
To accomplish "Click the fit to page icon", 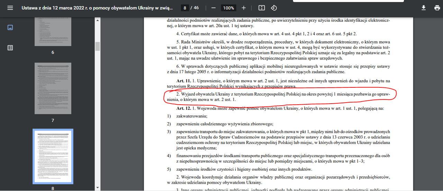I will [x=262, y=8].
